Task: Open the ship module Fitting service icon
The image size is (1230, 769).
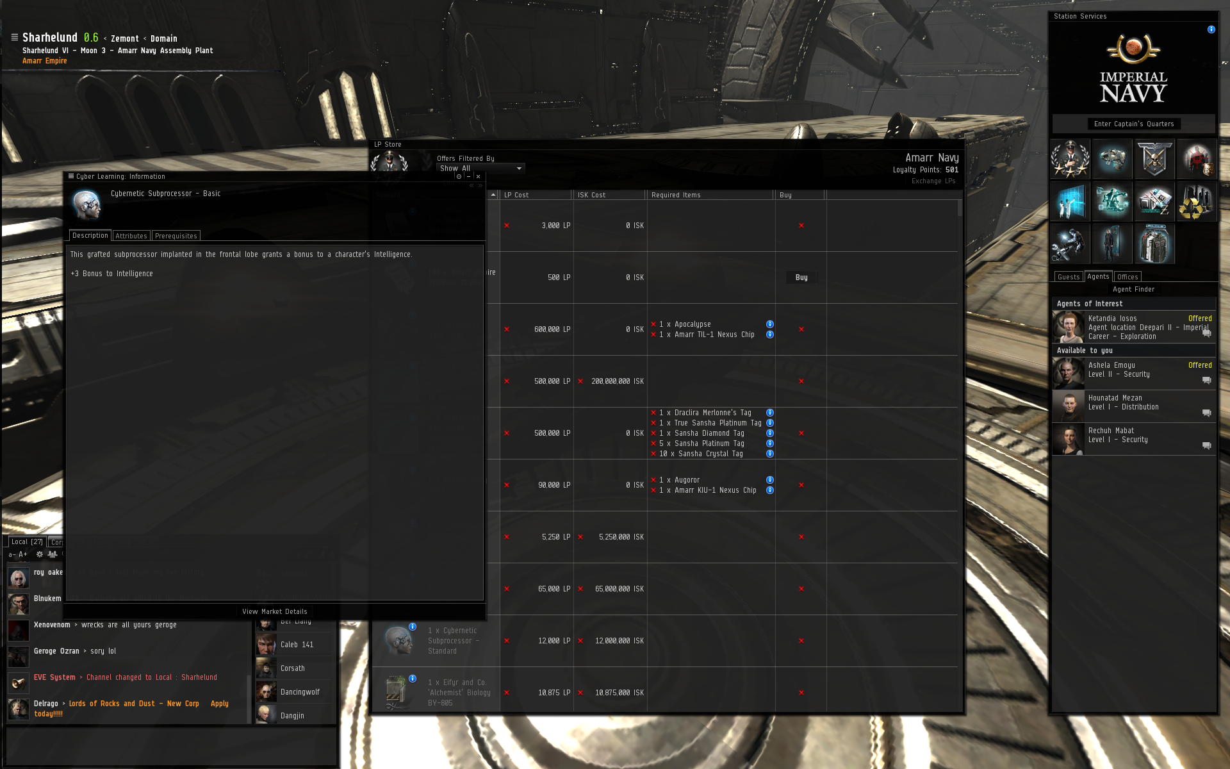Action: point(1112,159)
